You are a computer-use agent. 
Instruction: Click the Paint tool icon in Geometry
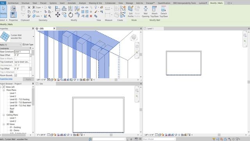[50, 12]
